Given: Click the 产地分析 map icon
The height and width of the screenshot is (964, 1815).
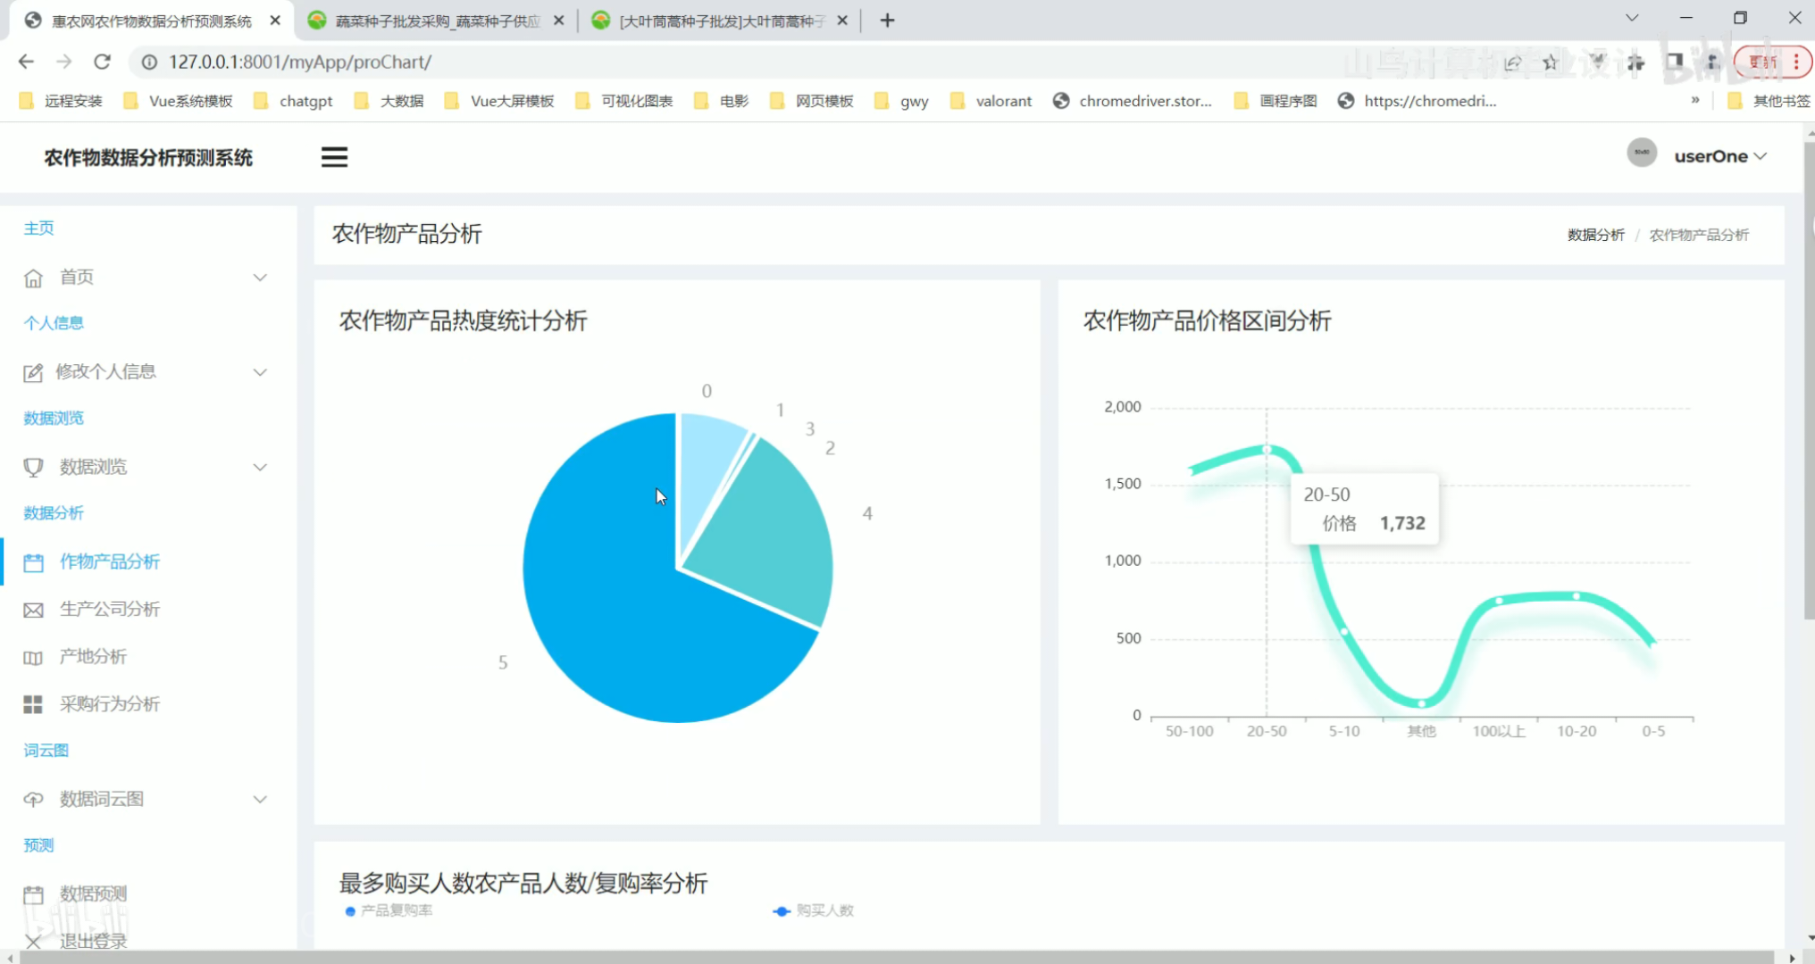Looking at the screenshot, I should pos(33,658).
